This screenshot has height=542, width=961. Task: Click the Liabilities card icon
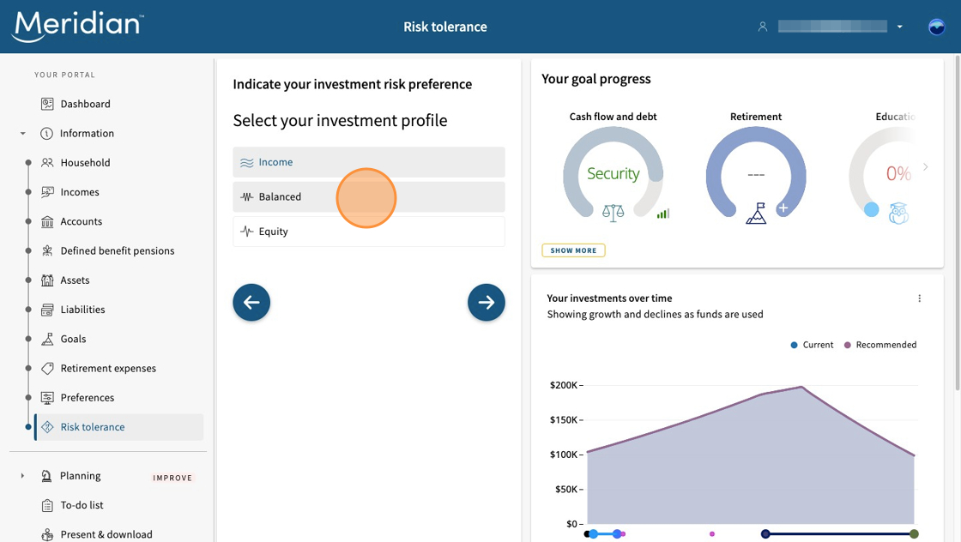[x=47, y=310]
